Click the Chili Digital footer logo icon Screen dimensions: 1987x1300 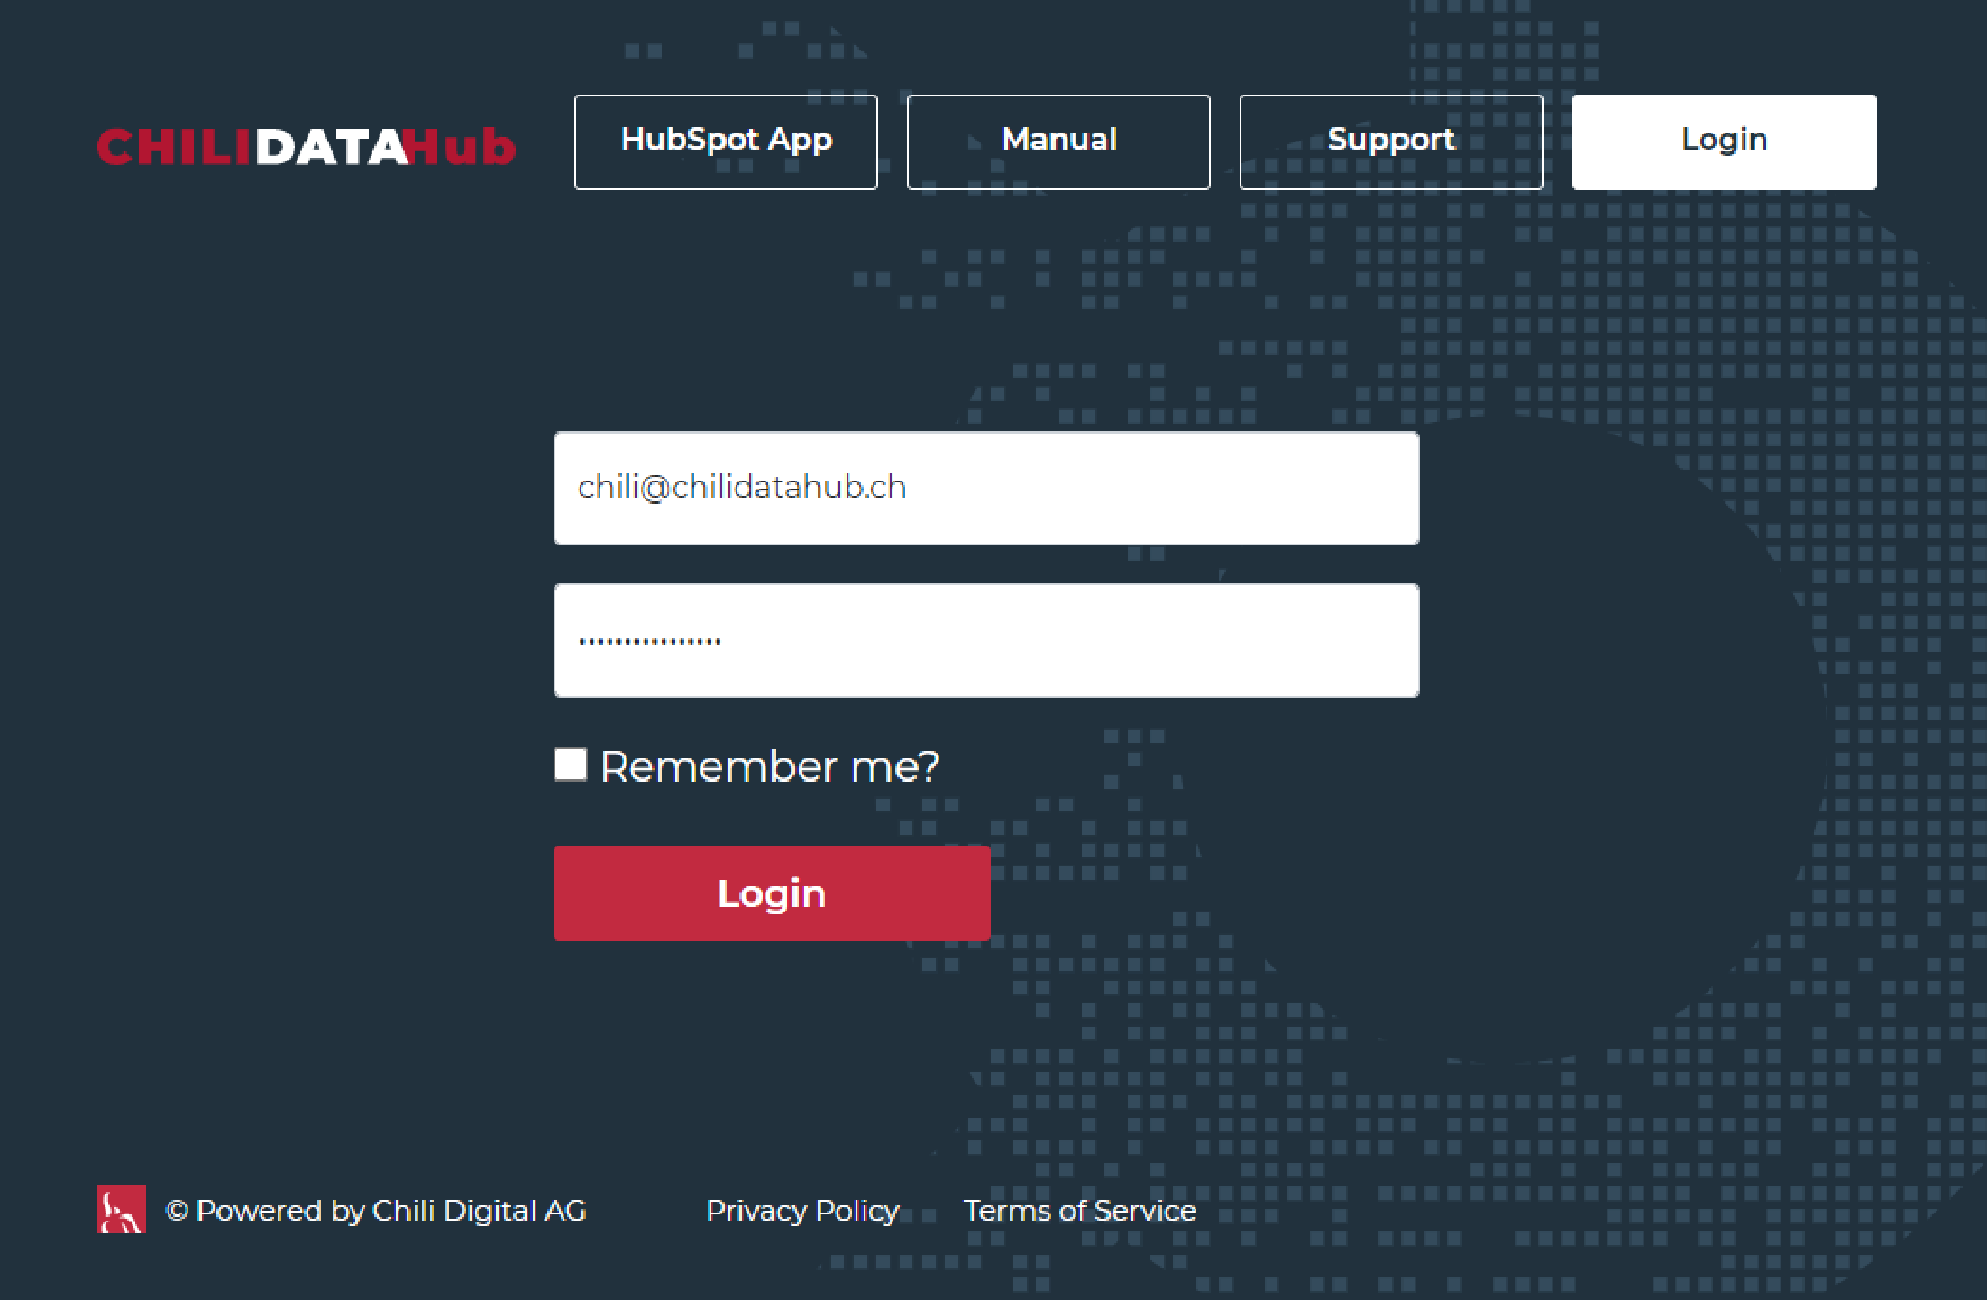(122, 1209)
